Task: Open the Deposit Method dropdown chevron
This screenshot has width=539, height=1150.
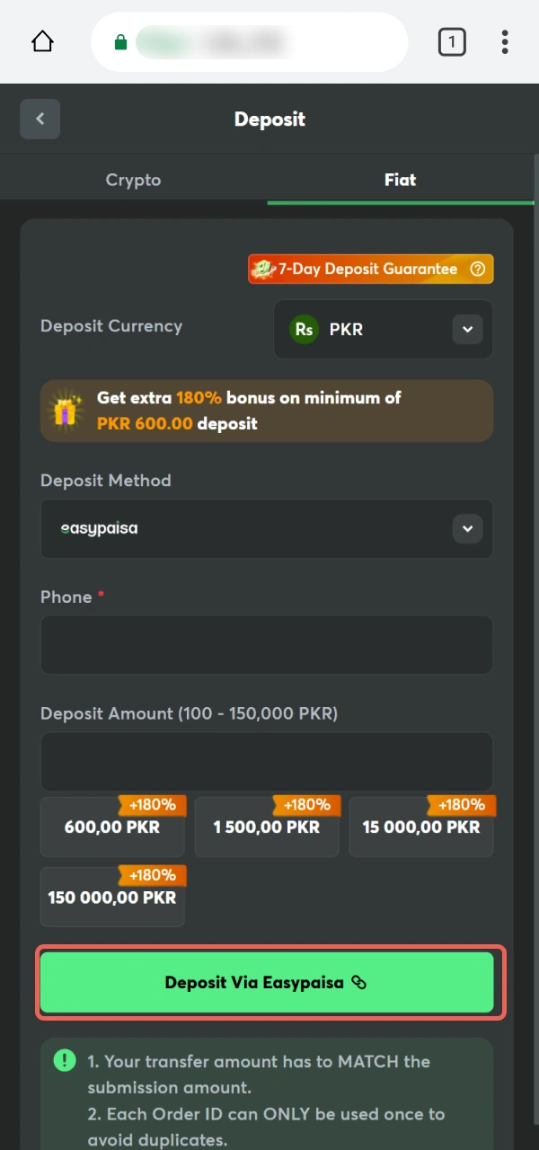Action: pyautogui.click(x=467, y=528)
